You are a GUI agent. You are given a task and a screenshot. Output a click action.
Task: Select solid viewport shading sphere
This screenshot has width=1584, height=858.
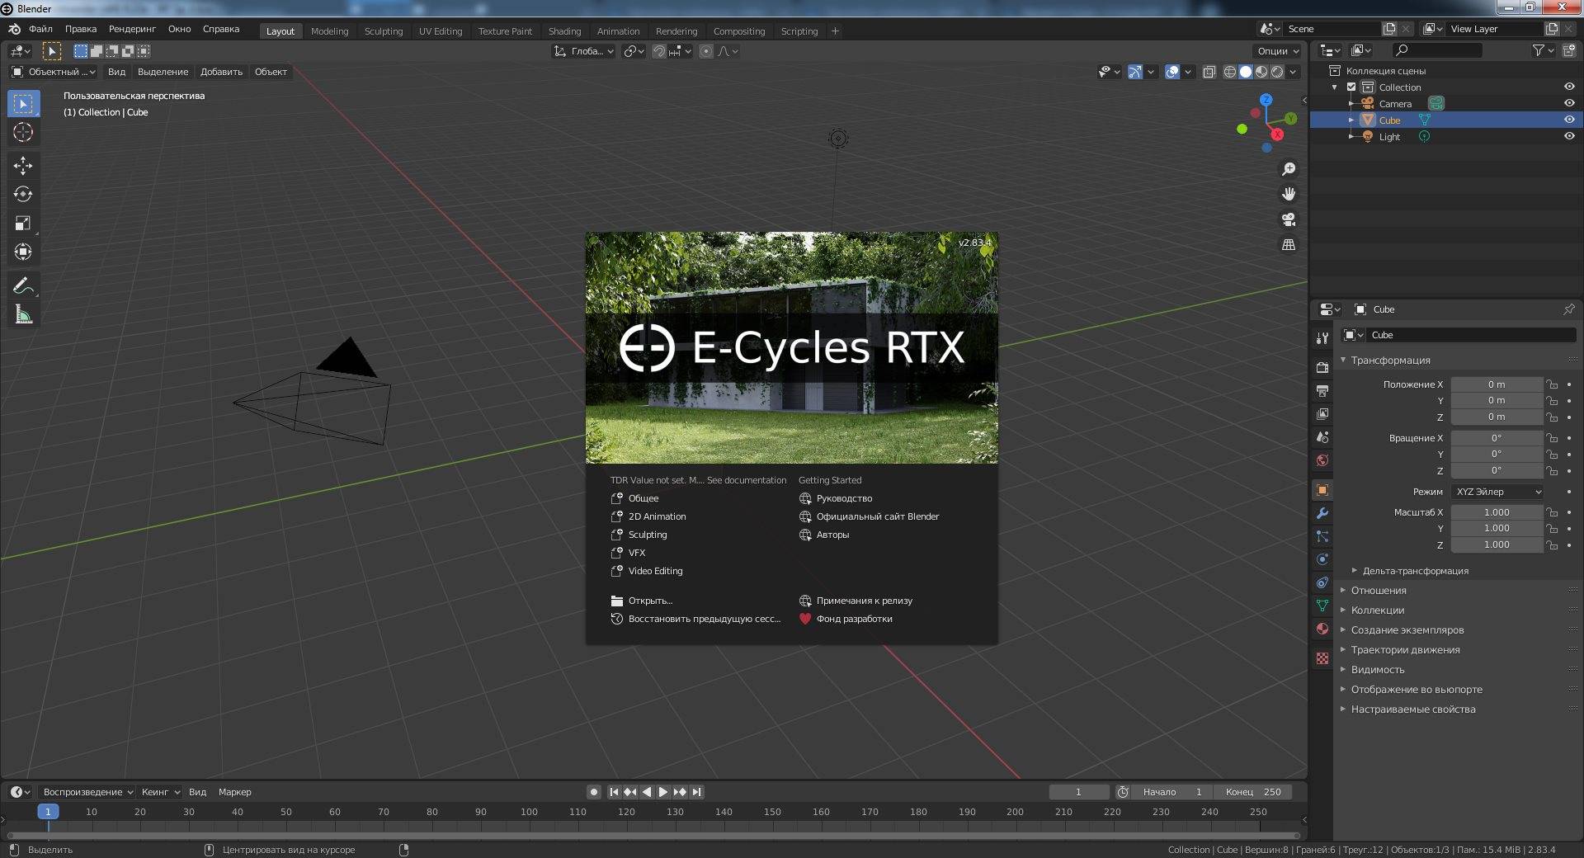click(x=1246, y=72)
